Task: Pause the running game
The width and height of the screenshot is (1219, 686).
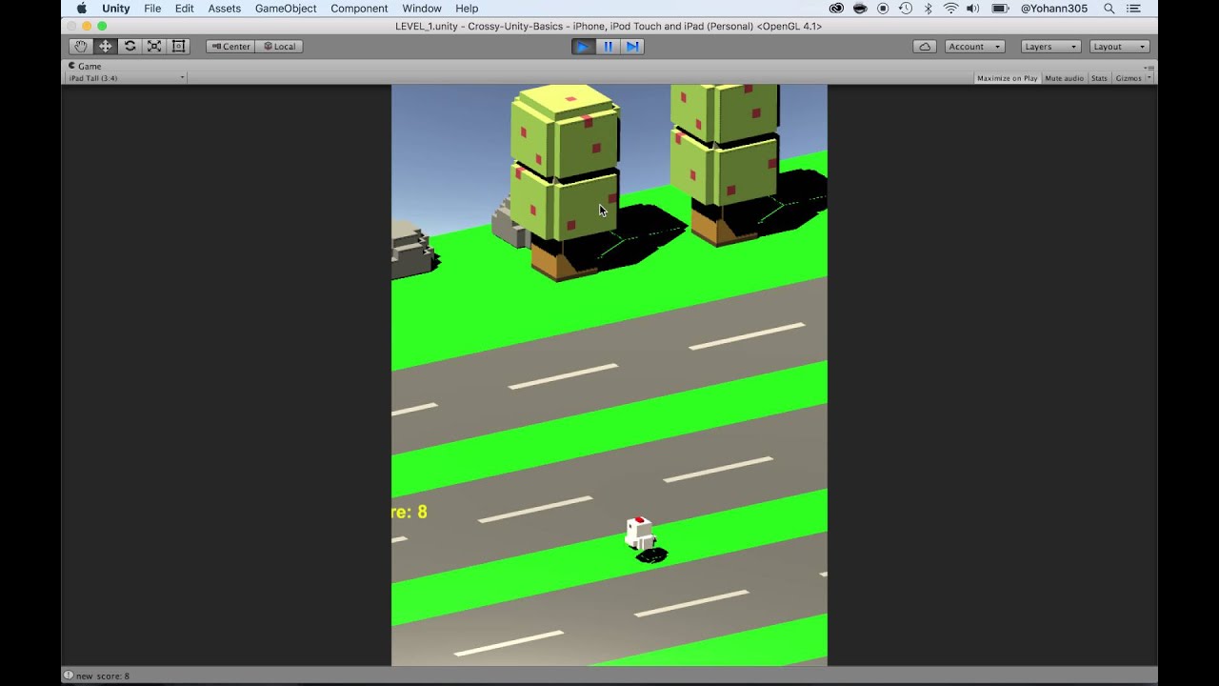Action: 608,46
